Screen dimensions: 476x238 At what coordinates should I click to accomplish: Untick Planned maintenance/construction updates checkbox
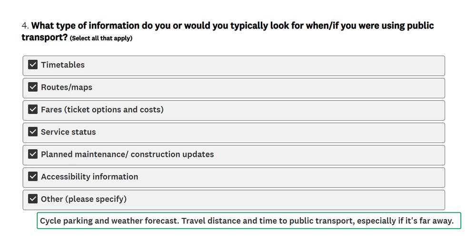click(33, 154)
